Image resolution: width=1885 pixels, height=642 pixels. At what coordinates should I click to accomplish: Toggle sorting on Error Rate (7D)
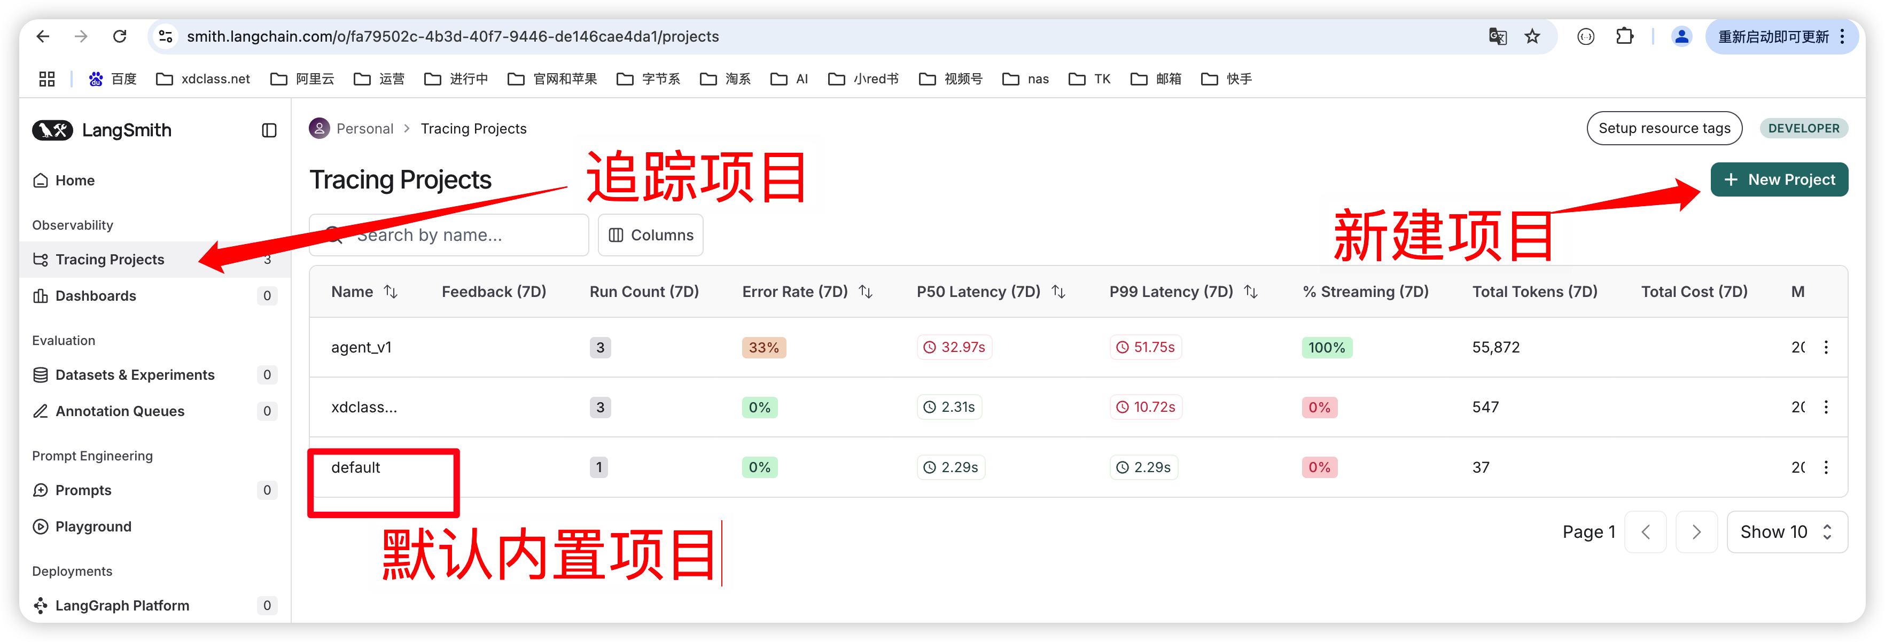[x=866, y=292]
